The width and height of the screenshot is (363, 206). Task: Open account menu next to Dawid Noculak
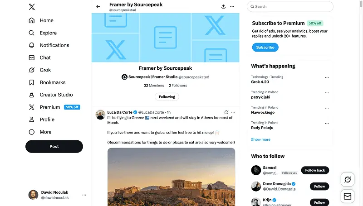[x=84, y=195]
